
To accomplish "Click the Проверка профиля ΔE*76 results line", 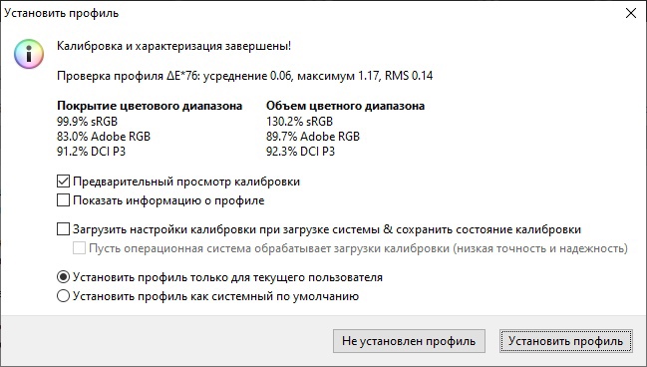I will pyautogui.click(x=244, y=76).
